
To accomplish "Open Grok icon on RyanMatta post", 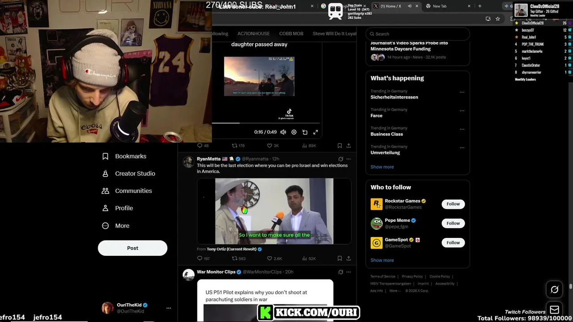I will point(341,159).
